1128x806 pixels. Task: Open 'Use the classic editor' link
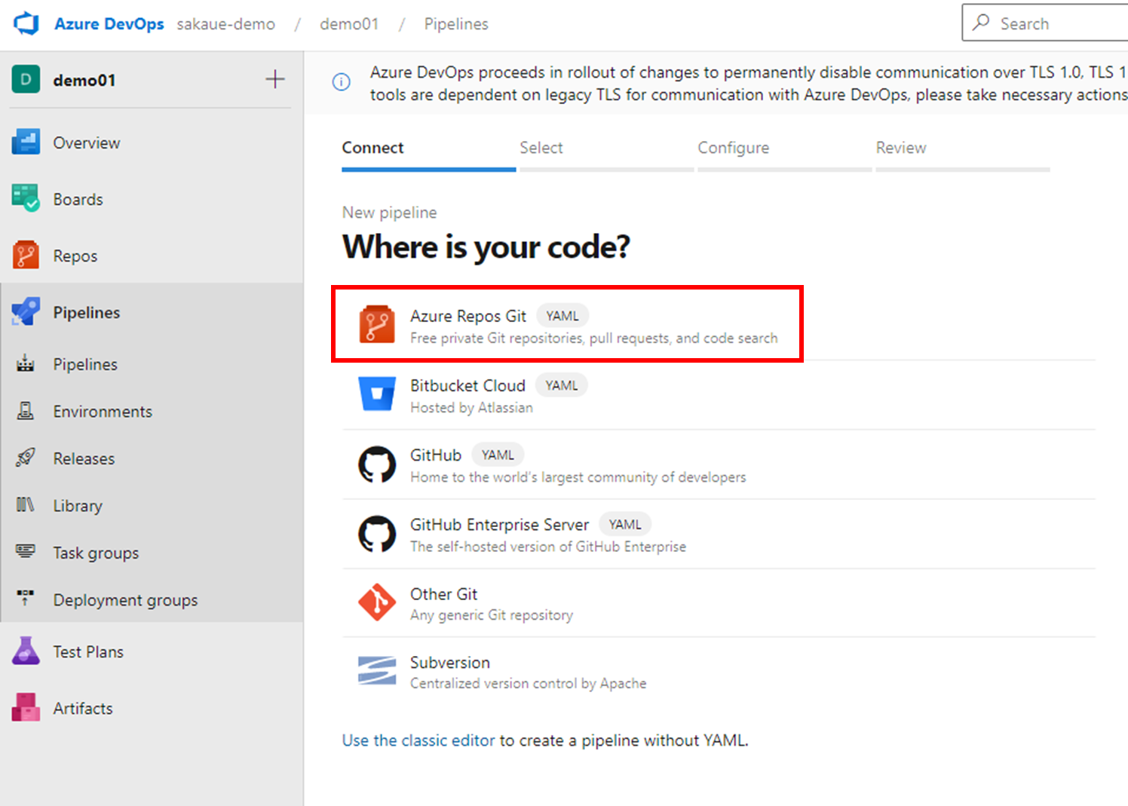[418, 740]
